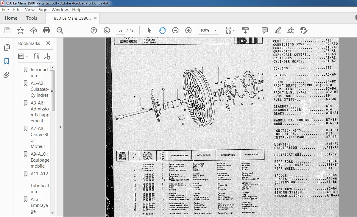Click the cloud upload icon
Viewport: 357px width, 217px height.
click(x=33, y=30)
